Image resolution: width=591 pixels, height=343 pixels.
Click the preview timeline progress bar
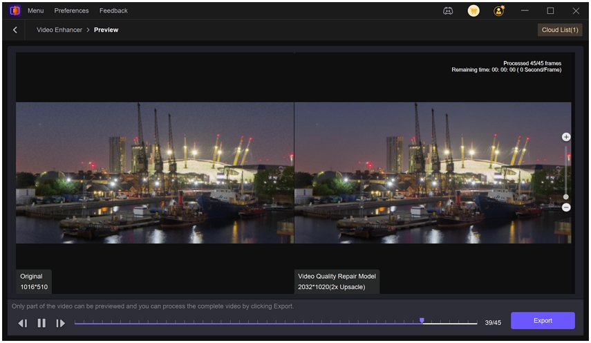pos(276,323)
